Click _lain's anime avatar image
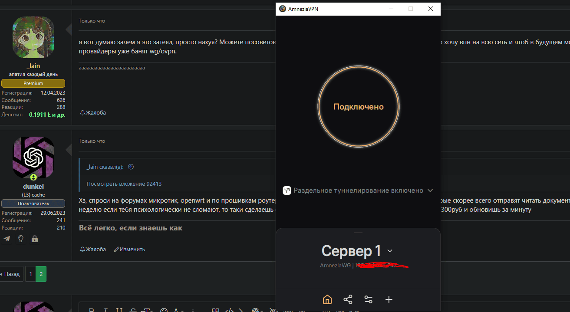Viewport: 570px width, 312px height. [x=33, y=37]
